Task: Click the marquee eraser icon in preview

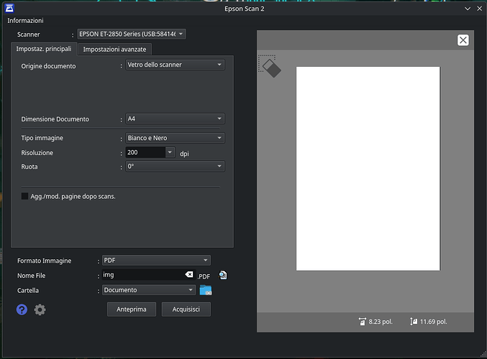Action: pos(268,66)
